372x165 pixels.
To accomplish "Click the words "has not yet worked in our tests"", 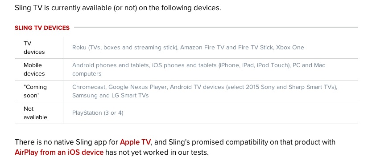I will point(157,152).
